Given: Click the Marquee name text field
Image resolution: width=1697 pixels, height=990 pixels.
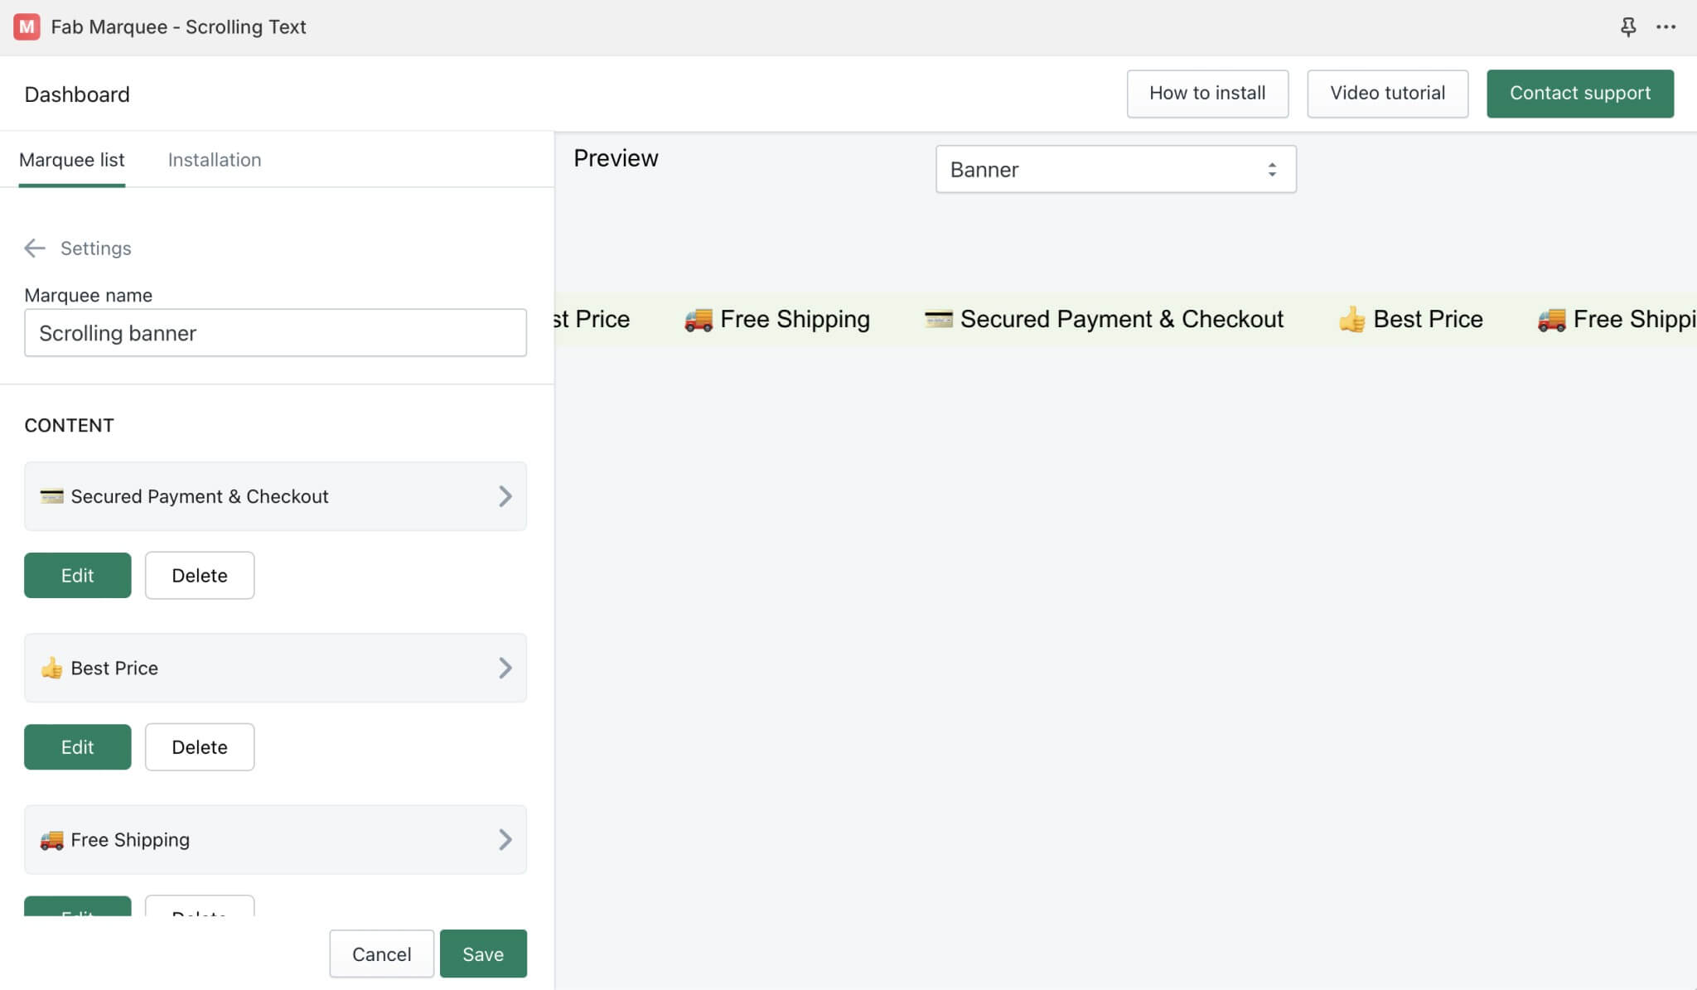Looking at the screenshot, I should click(x=275, y=332).
